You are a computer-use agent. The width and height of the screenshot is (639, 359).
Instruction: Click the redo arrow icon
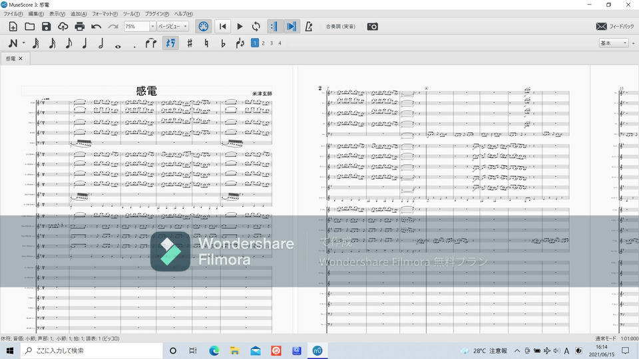113,27
